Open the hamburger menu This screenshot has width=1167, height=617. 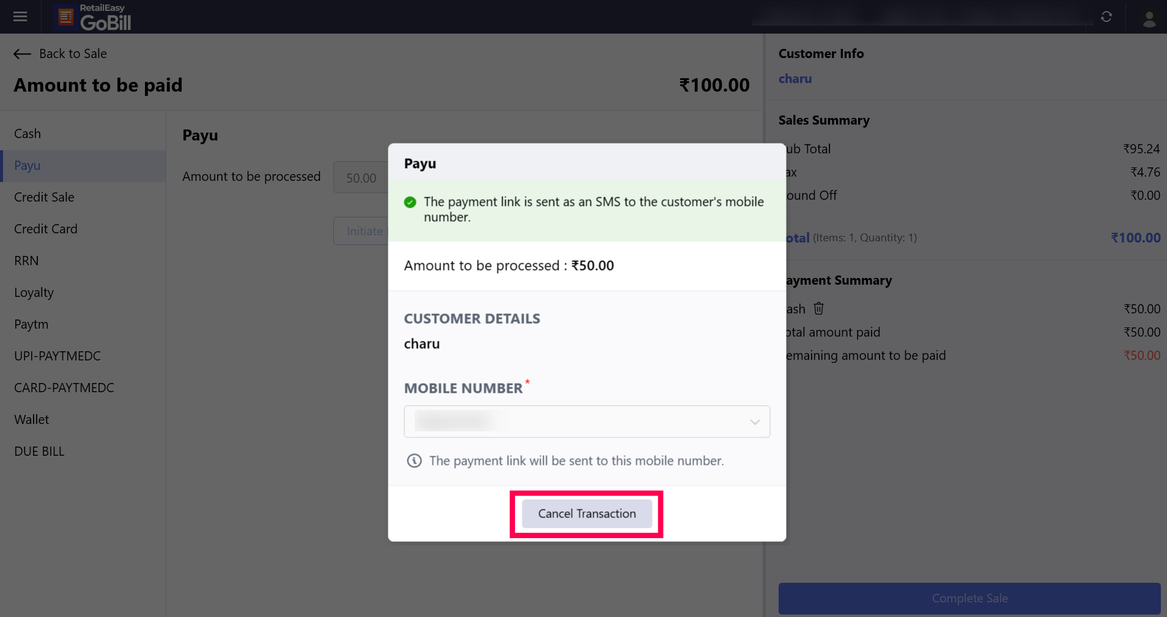click(20, 16)
